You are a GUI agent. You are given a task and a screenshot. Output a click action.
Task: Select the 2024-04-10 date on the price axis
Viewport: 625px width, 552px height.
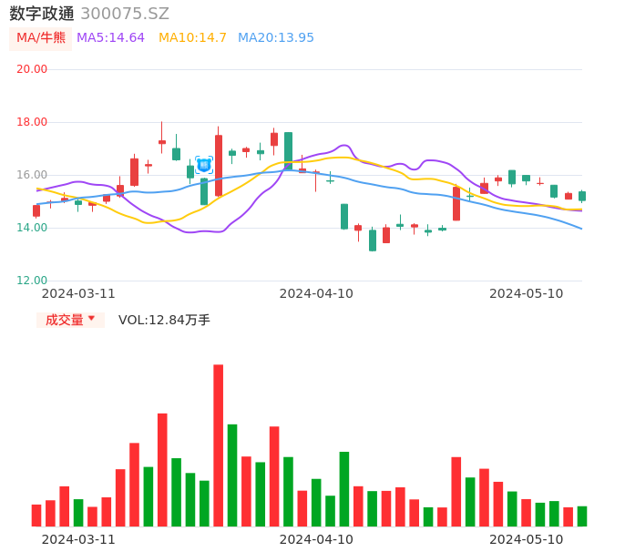pyautogui.click(x=316, y=293)
